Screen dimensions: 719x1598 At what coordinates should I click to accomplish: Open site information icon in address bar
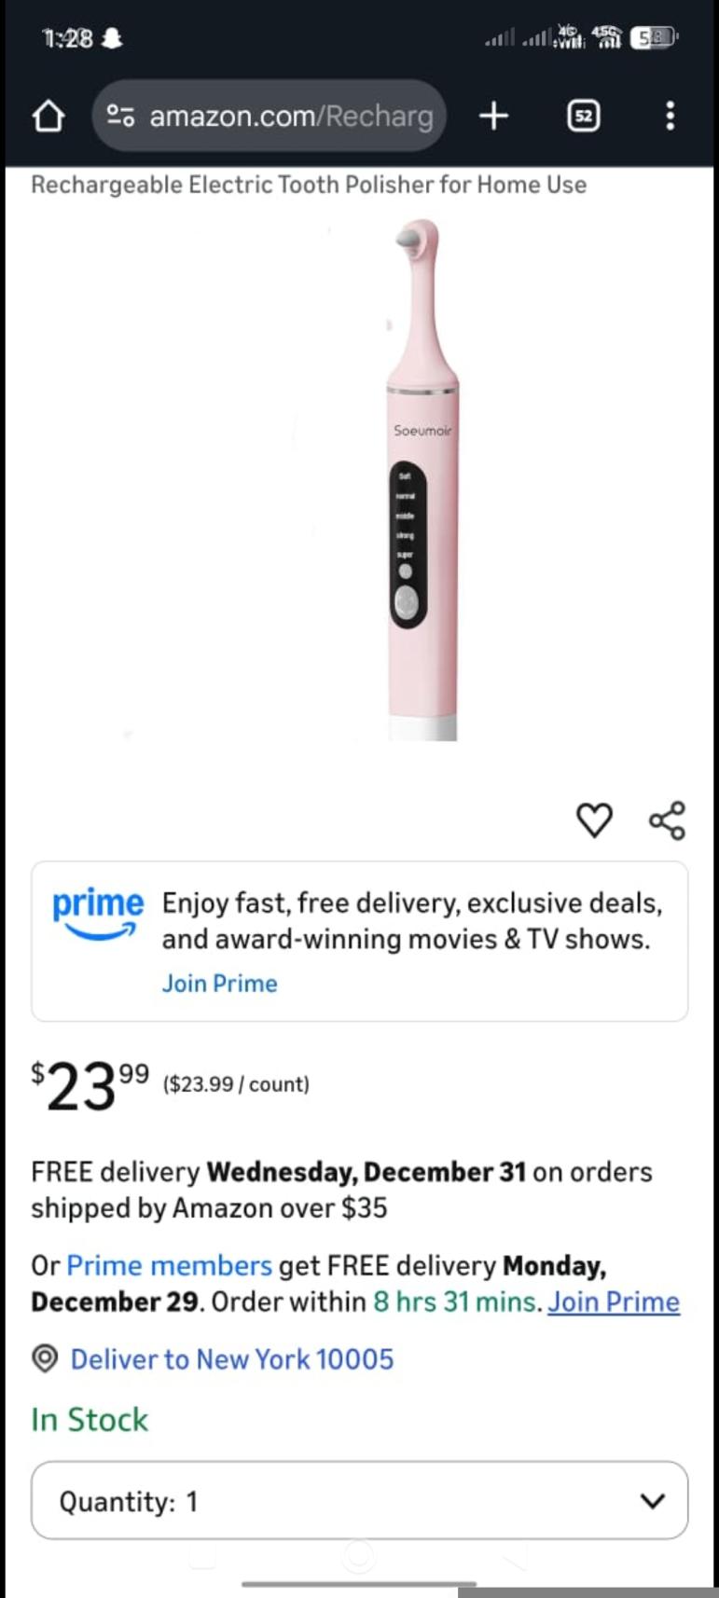121,116
